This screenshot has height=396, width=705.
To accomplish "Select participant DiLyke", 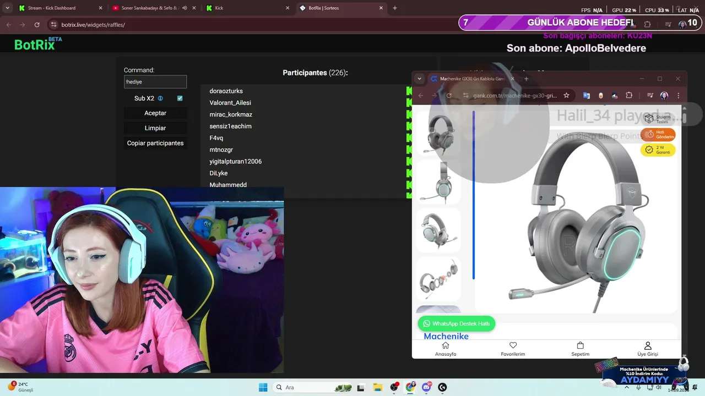I will click(x=219, y=173).
